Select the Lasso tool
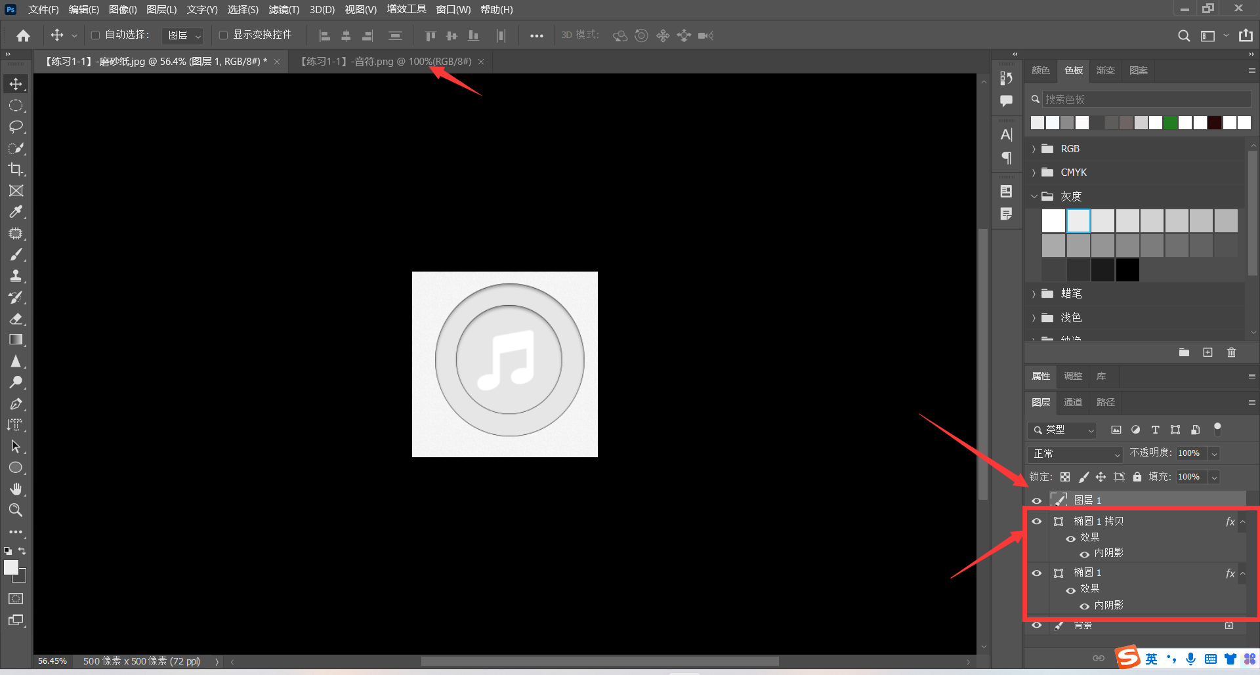 point(16,127)
